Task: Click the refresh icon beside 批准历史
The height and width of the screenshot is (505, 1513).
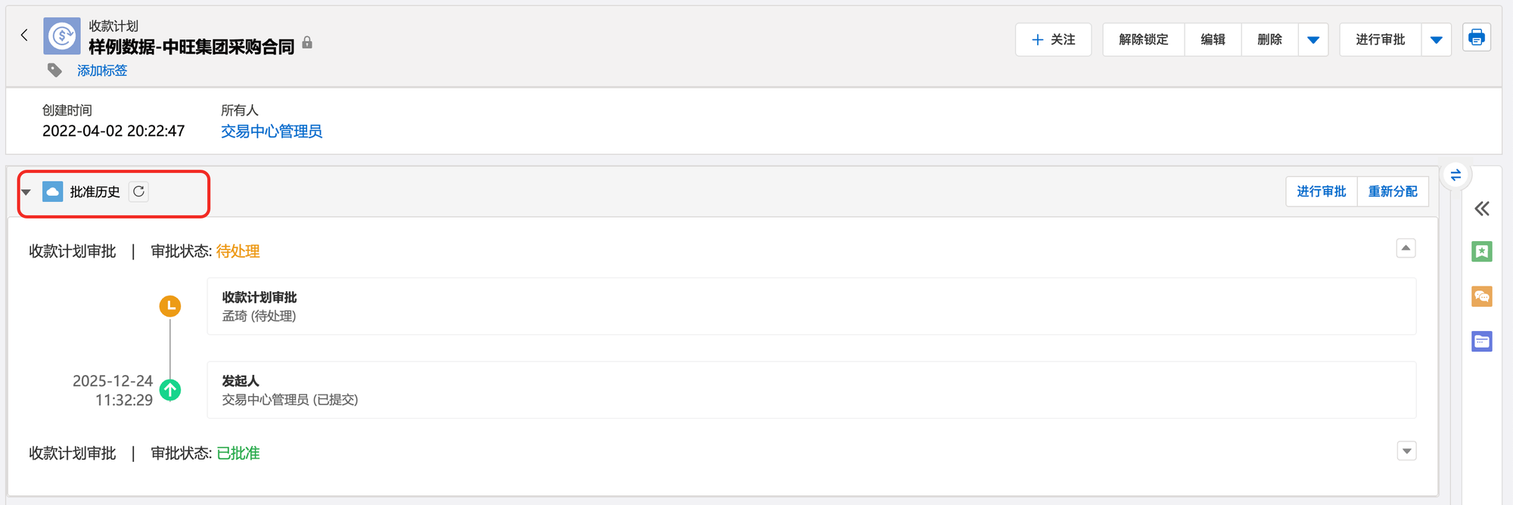Action: click(138, 192)
